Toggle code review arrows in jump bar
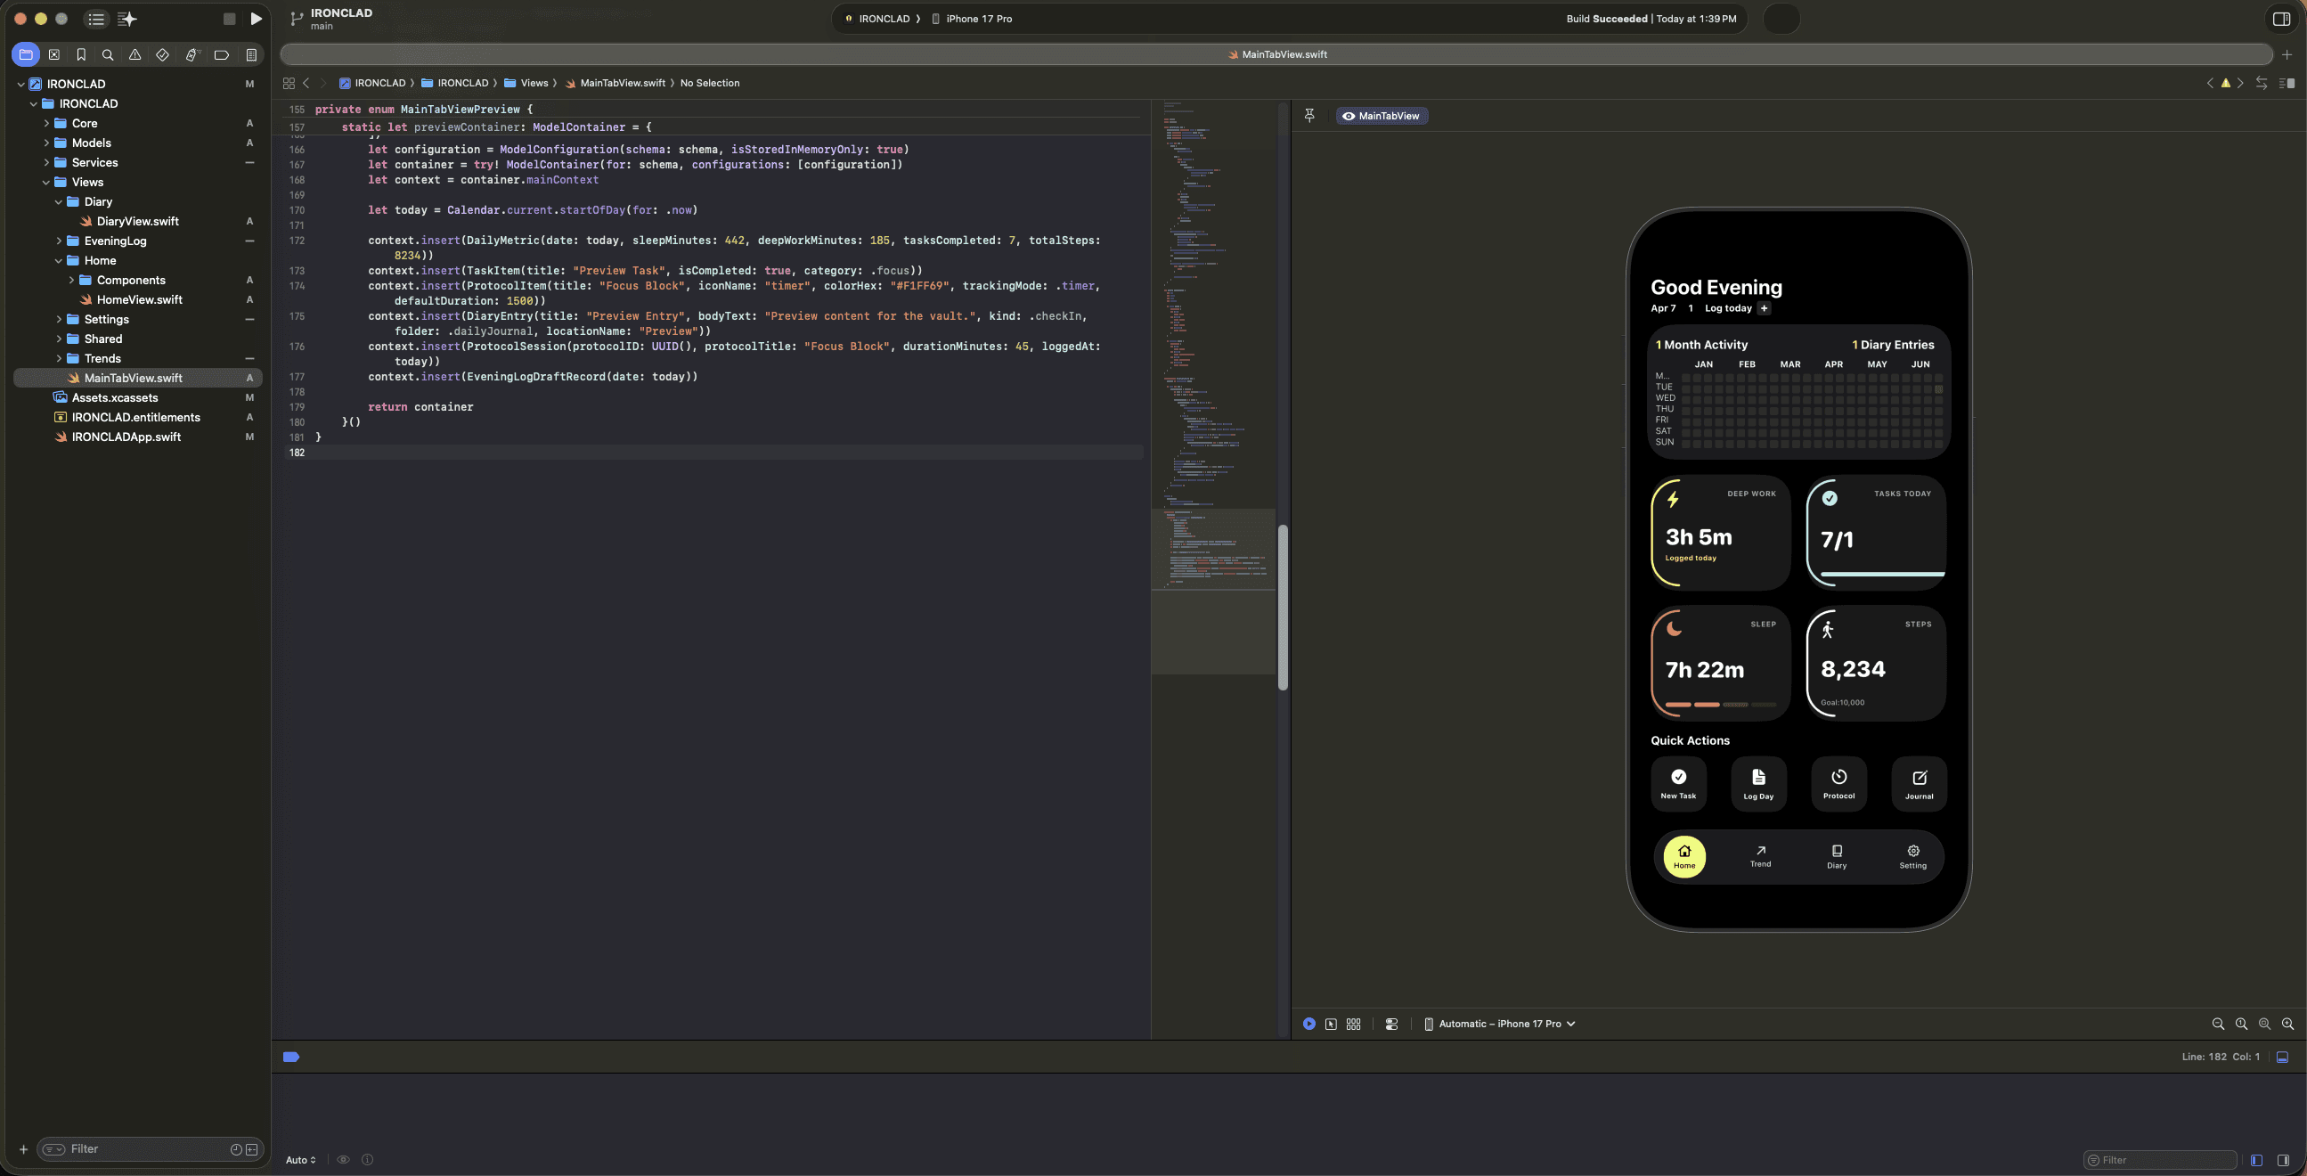Image resolution: width=2307 pixels, height=1176 pixels. tap(2262, 83)
